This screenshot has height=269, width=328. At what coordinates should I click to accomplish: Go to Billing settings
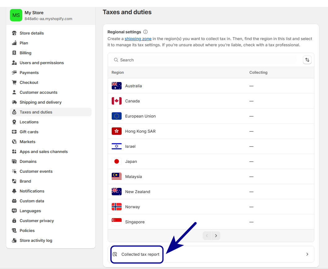(51, 53)
